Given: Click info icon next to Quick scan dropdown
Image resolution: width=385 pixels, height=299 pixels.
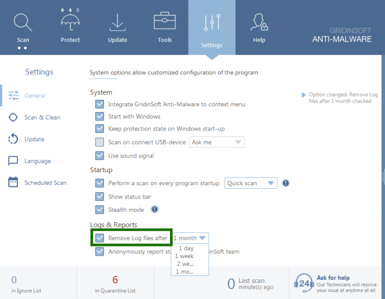Looking at the screenshot, I should tap(286, 183).
